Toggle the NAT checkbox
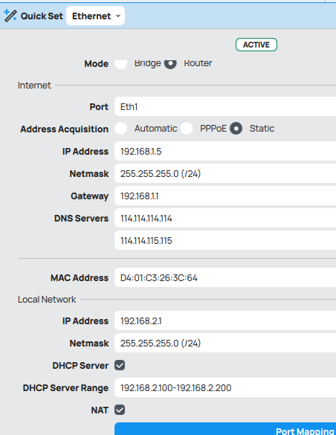Image resolution: width=336 pixels, height=435 pixels. 120,410
